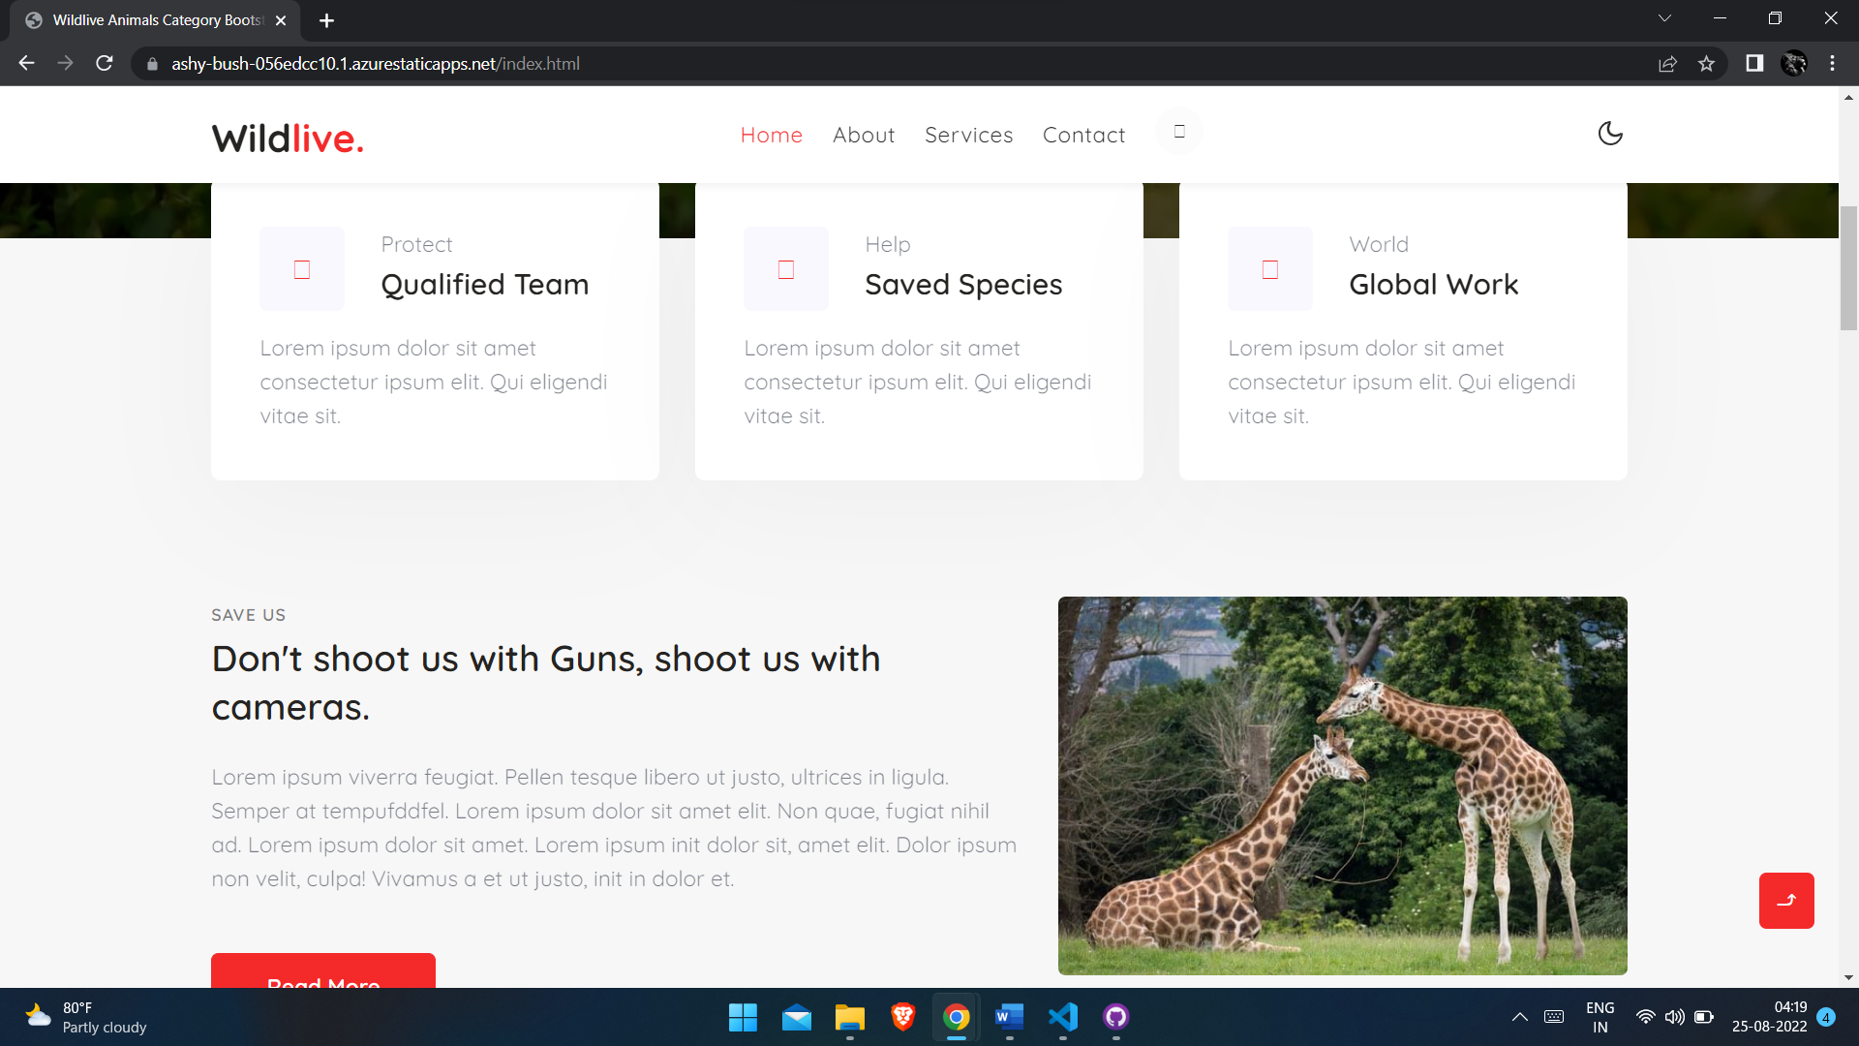Open the Services page link
This screenshot has width=1859, height=1046.
tap(968, 135)
